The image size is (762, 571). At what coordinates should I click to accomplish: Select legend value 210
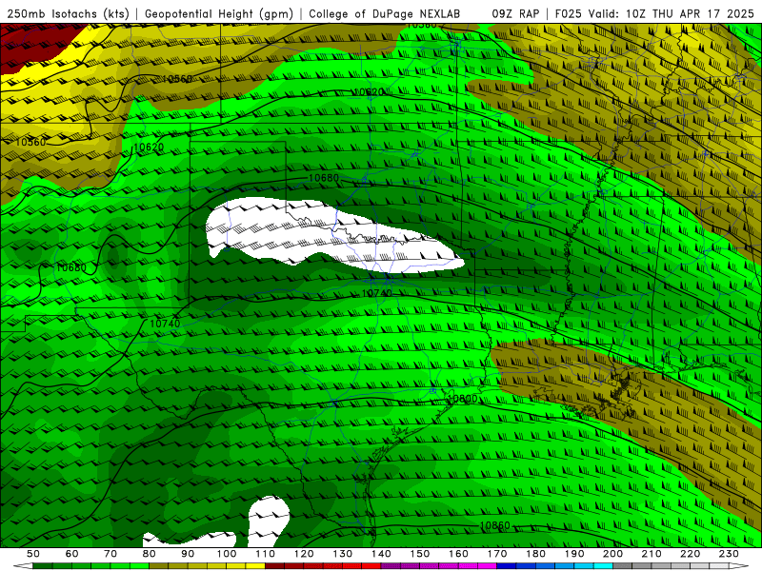coord(652,554)
